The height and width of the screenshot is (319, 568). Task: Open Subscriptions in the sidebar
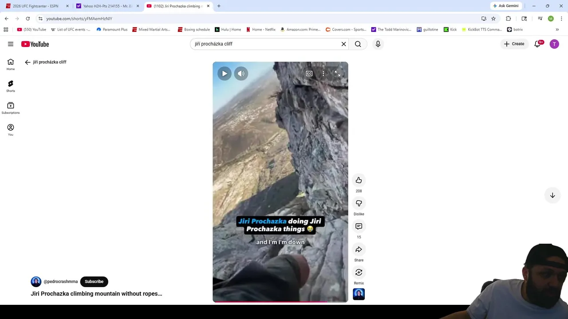11,108
